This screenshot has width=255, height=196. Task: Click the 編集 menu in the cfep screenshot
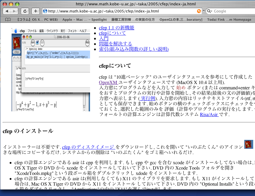click(x=42, y=31)
